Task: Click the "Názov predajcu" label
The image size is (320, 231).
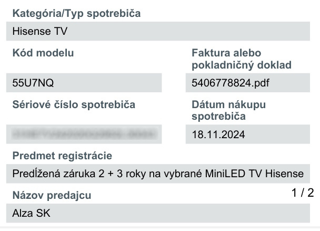Action: coord(52,196)
